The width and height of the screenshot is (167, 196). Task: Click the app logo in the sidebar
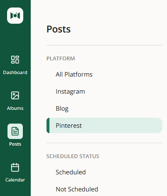15,15
